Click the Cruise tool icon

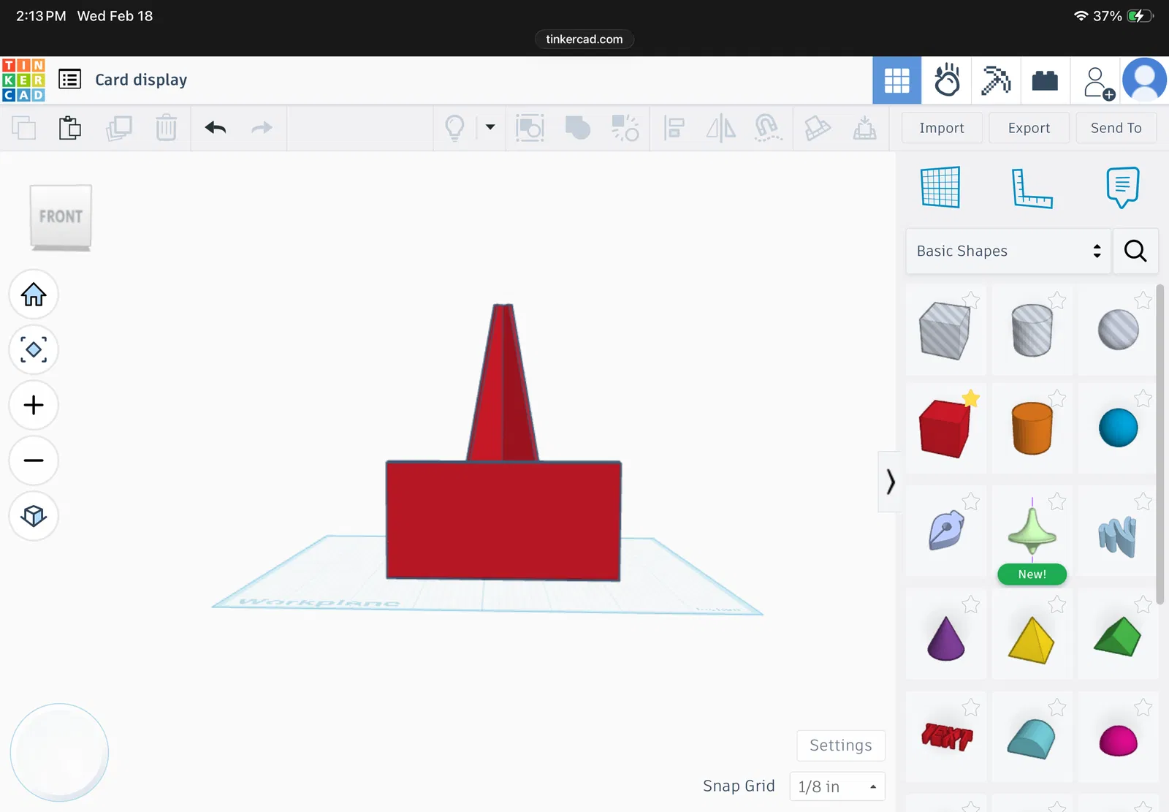tap(768, 128)
